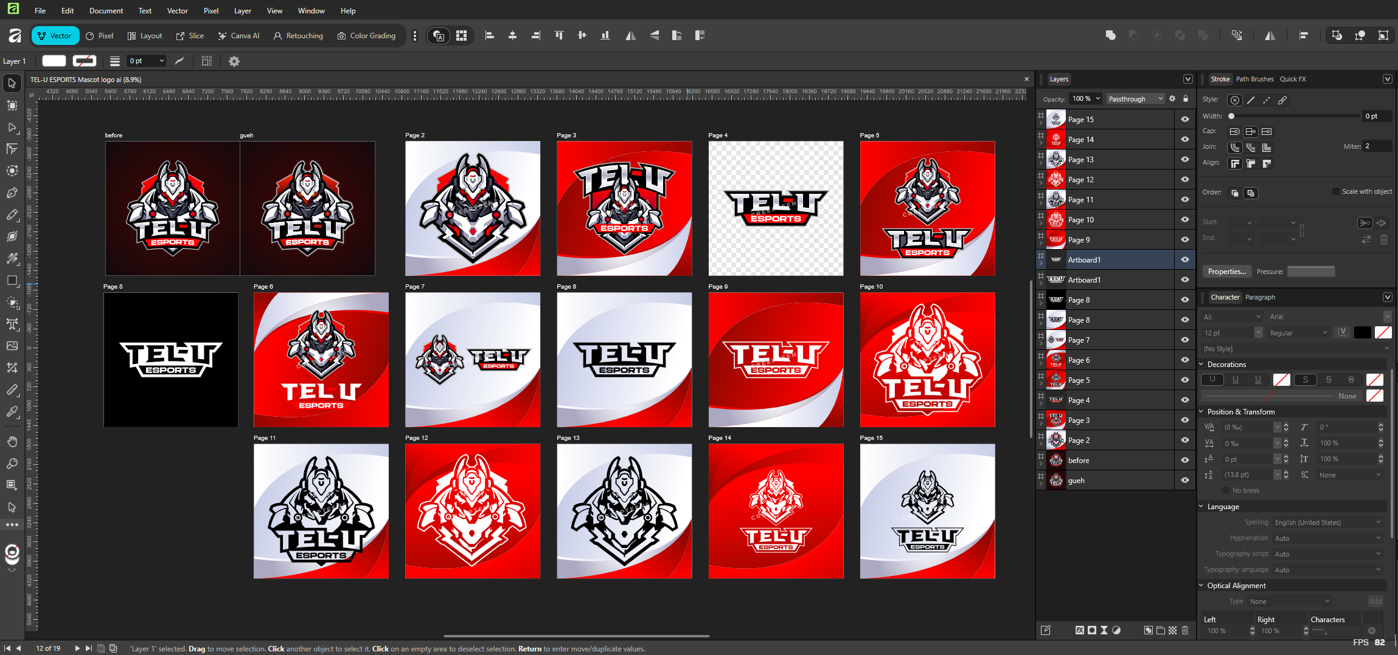The image size is (1398, 655).
Task: Click the align center horizontally icon
Action: [x=513, y=36]
